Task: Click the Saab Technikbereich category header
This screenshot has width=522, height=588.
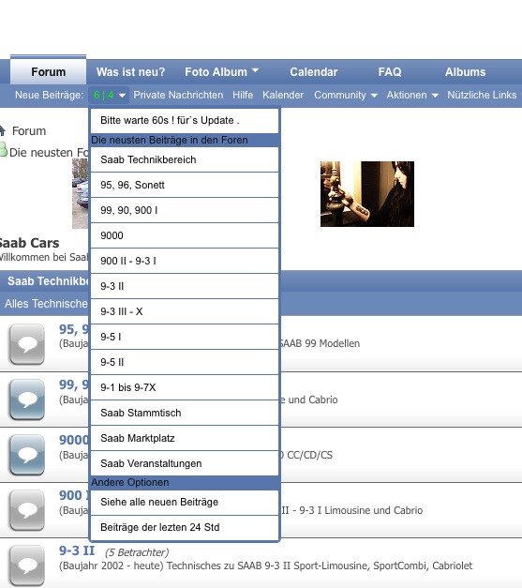Action: [x=48, y=281]
